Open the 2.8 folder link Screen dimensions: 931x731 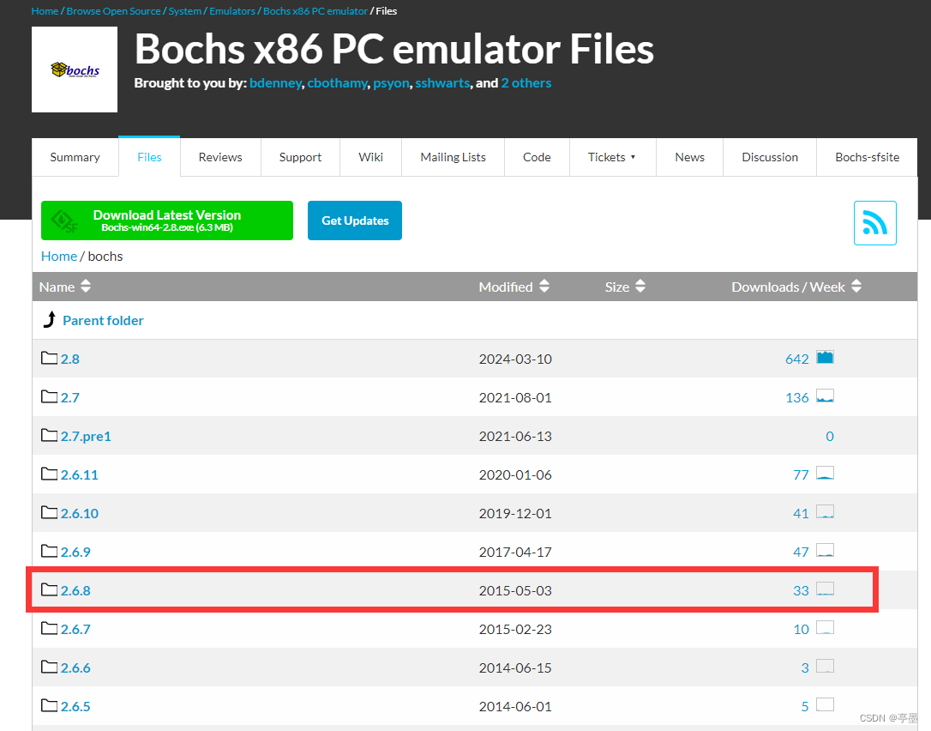[70, 359]
